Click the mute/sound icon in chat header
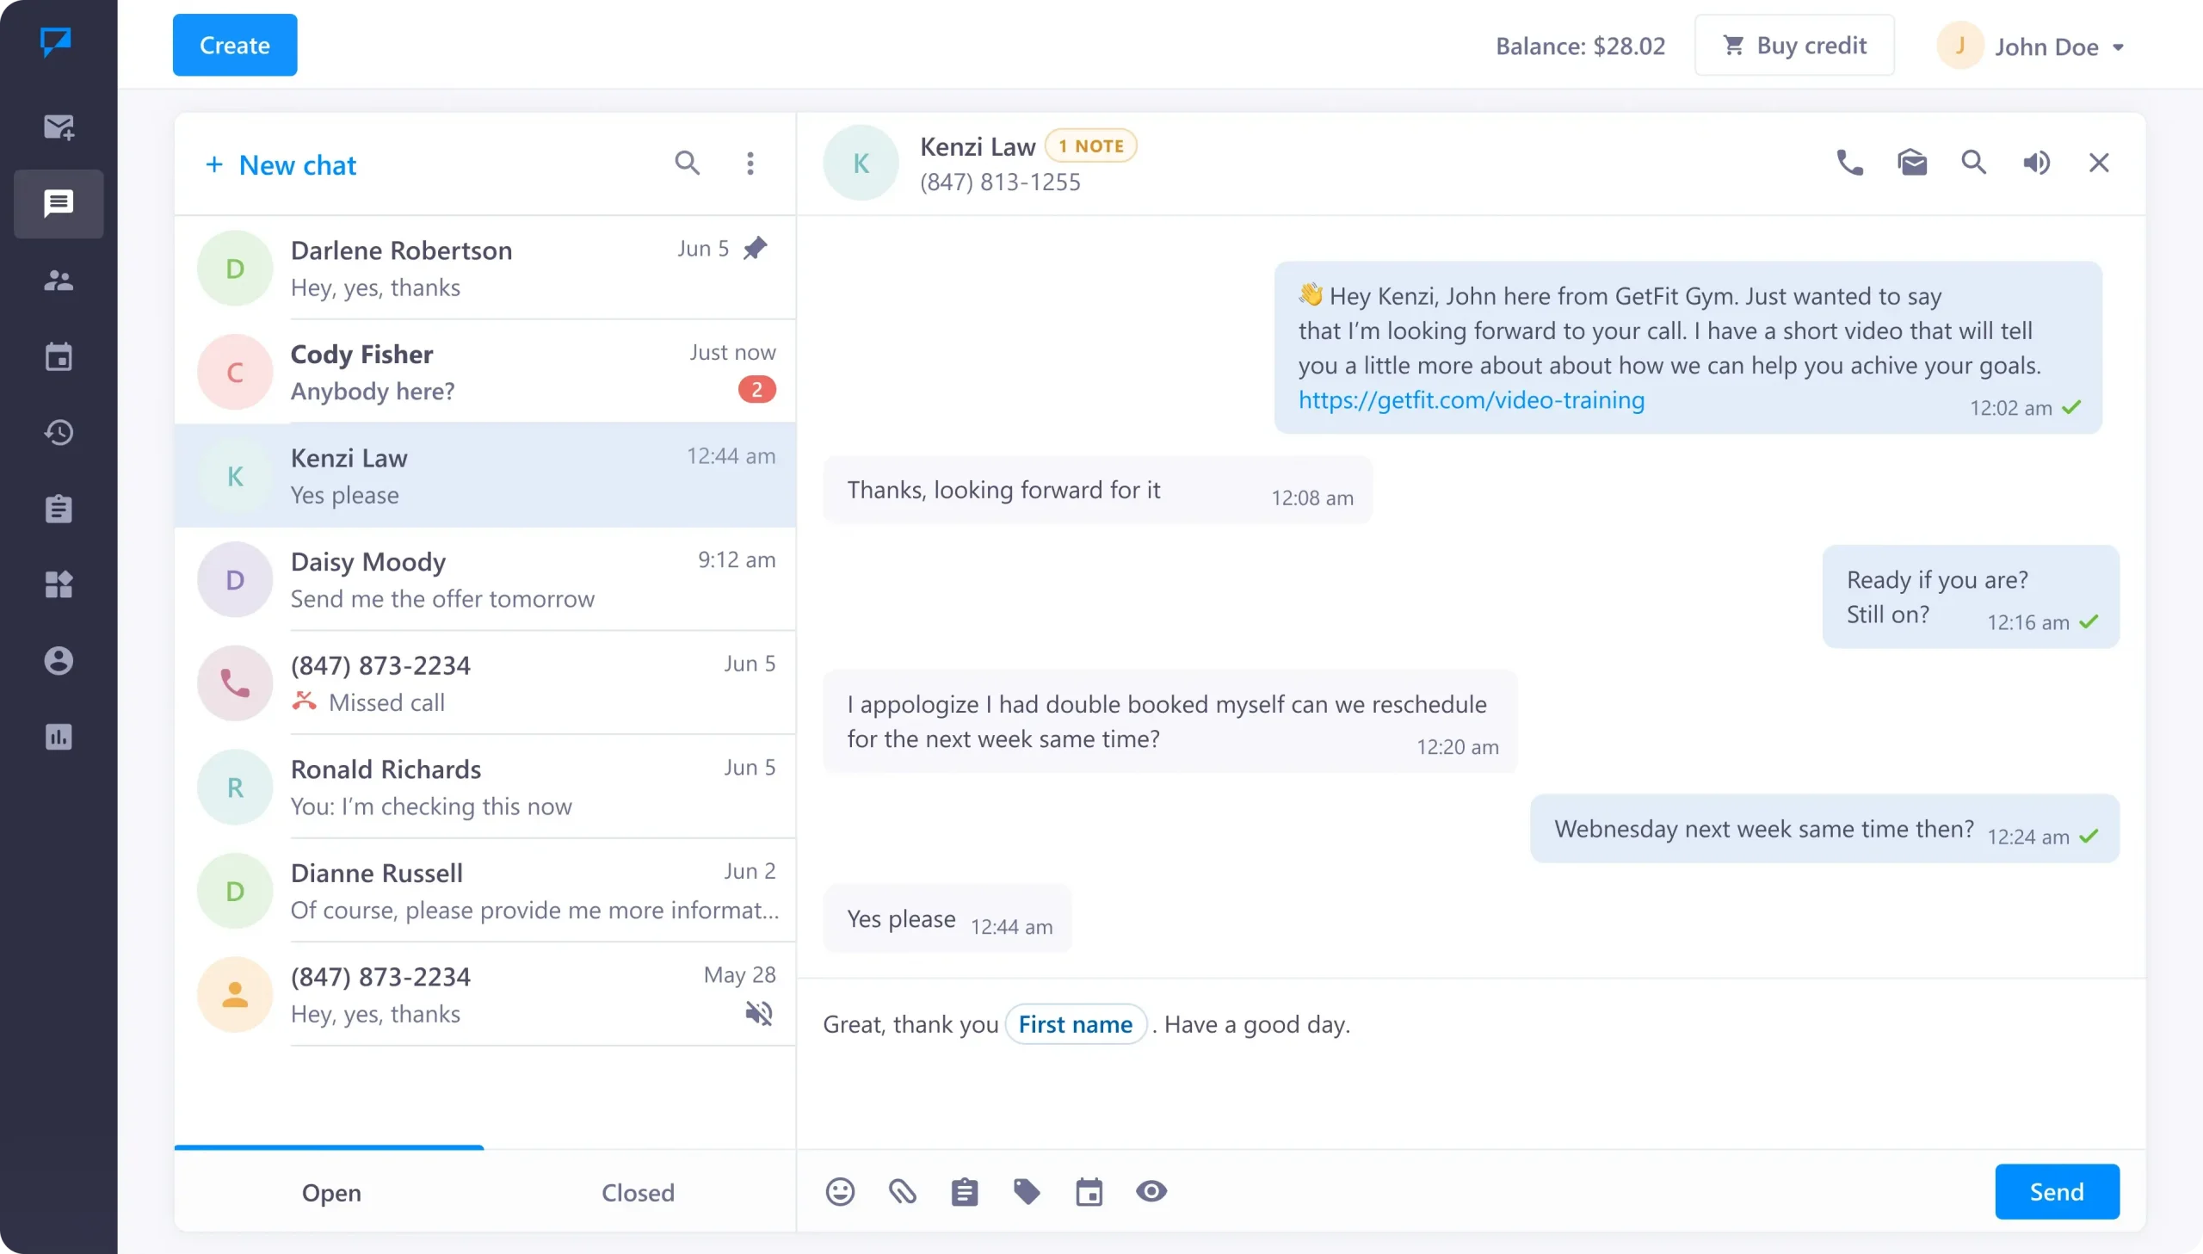 [2037, 162]
